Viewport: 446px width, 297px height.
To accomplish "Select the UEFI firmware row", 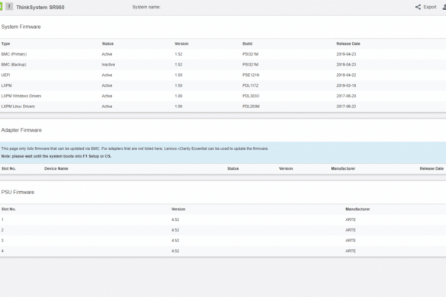I will tap(223, 75).
